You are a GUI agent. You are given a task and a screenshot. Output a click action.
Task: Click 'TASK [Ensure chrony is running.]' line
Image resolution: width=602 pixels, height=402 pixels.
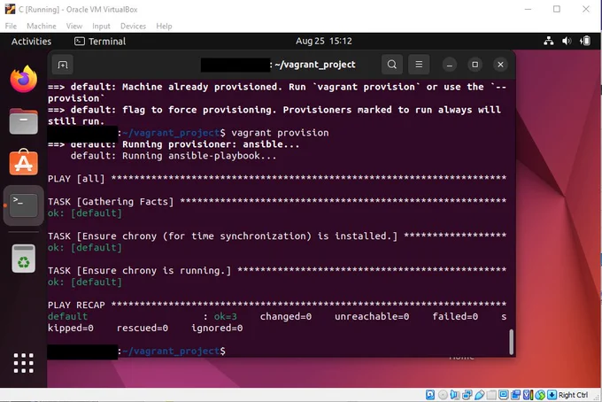coord(277,271)
